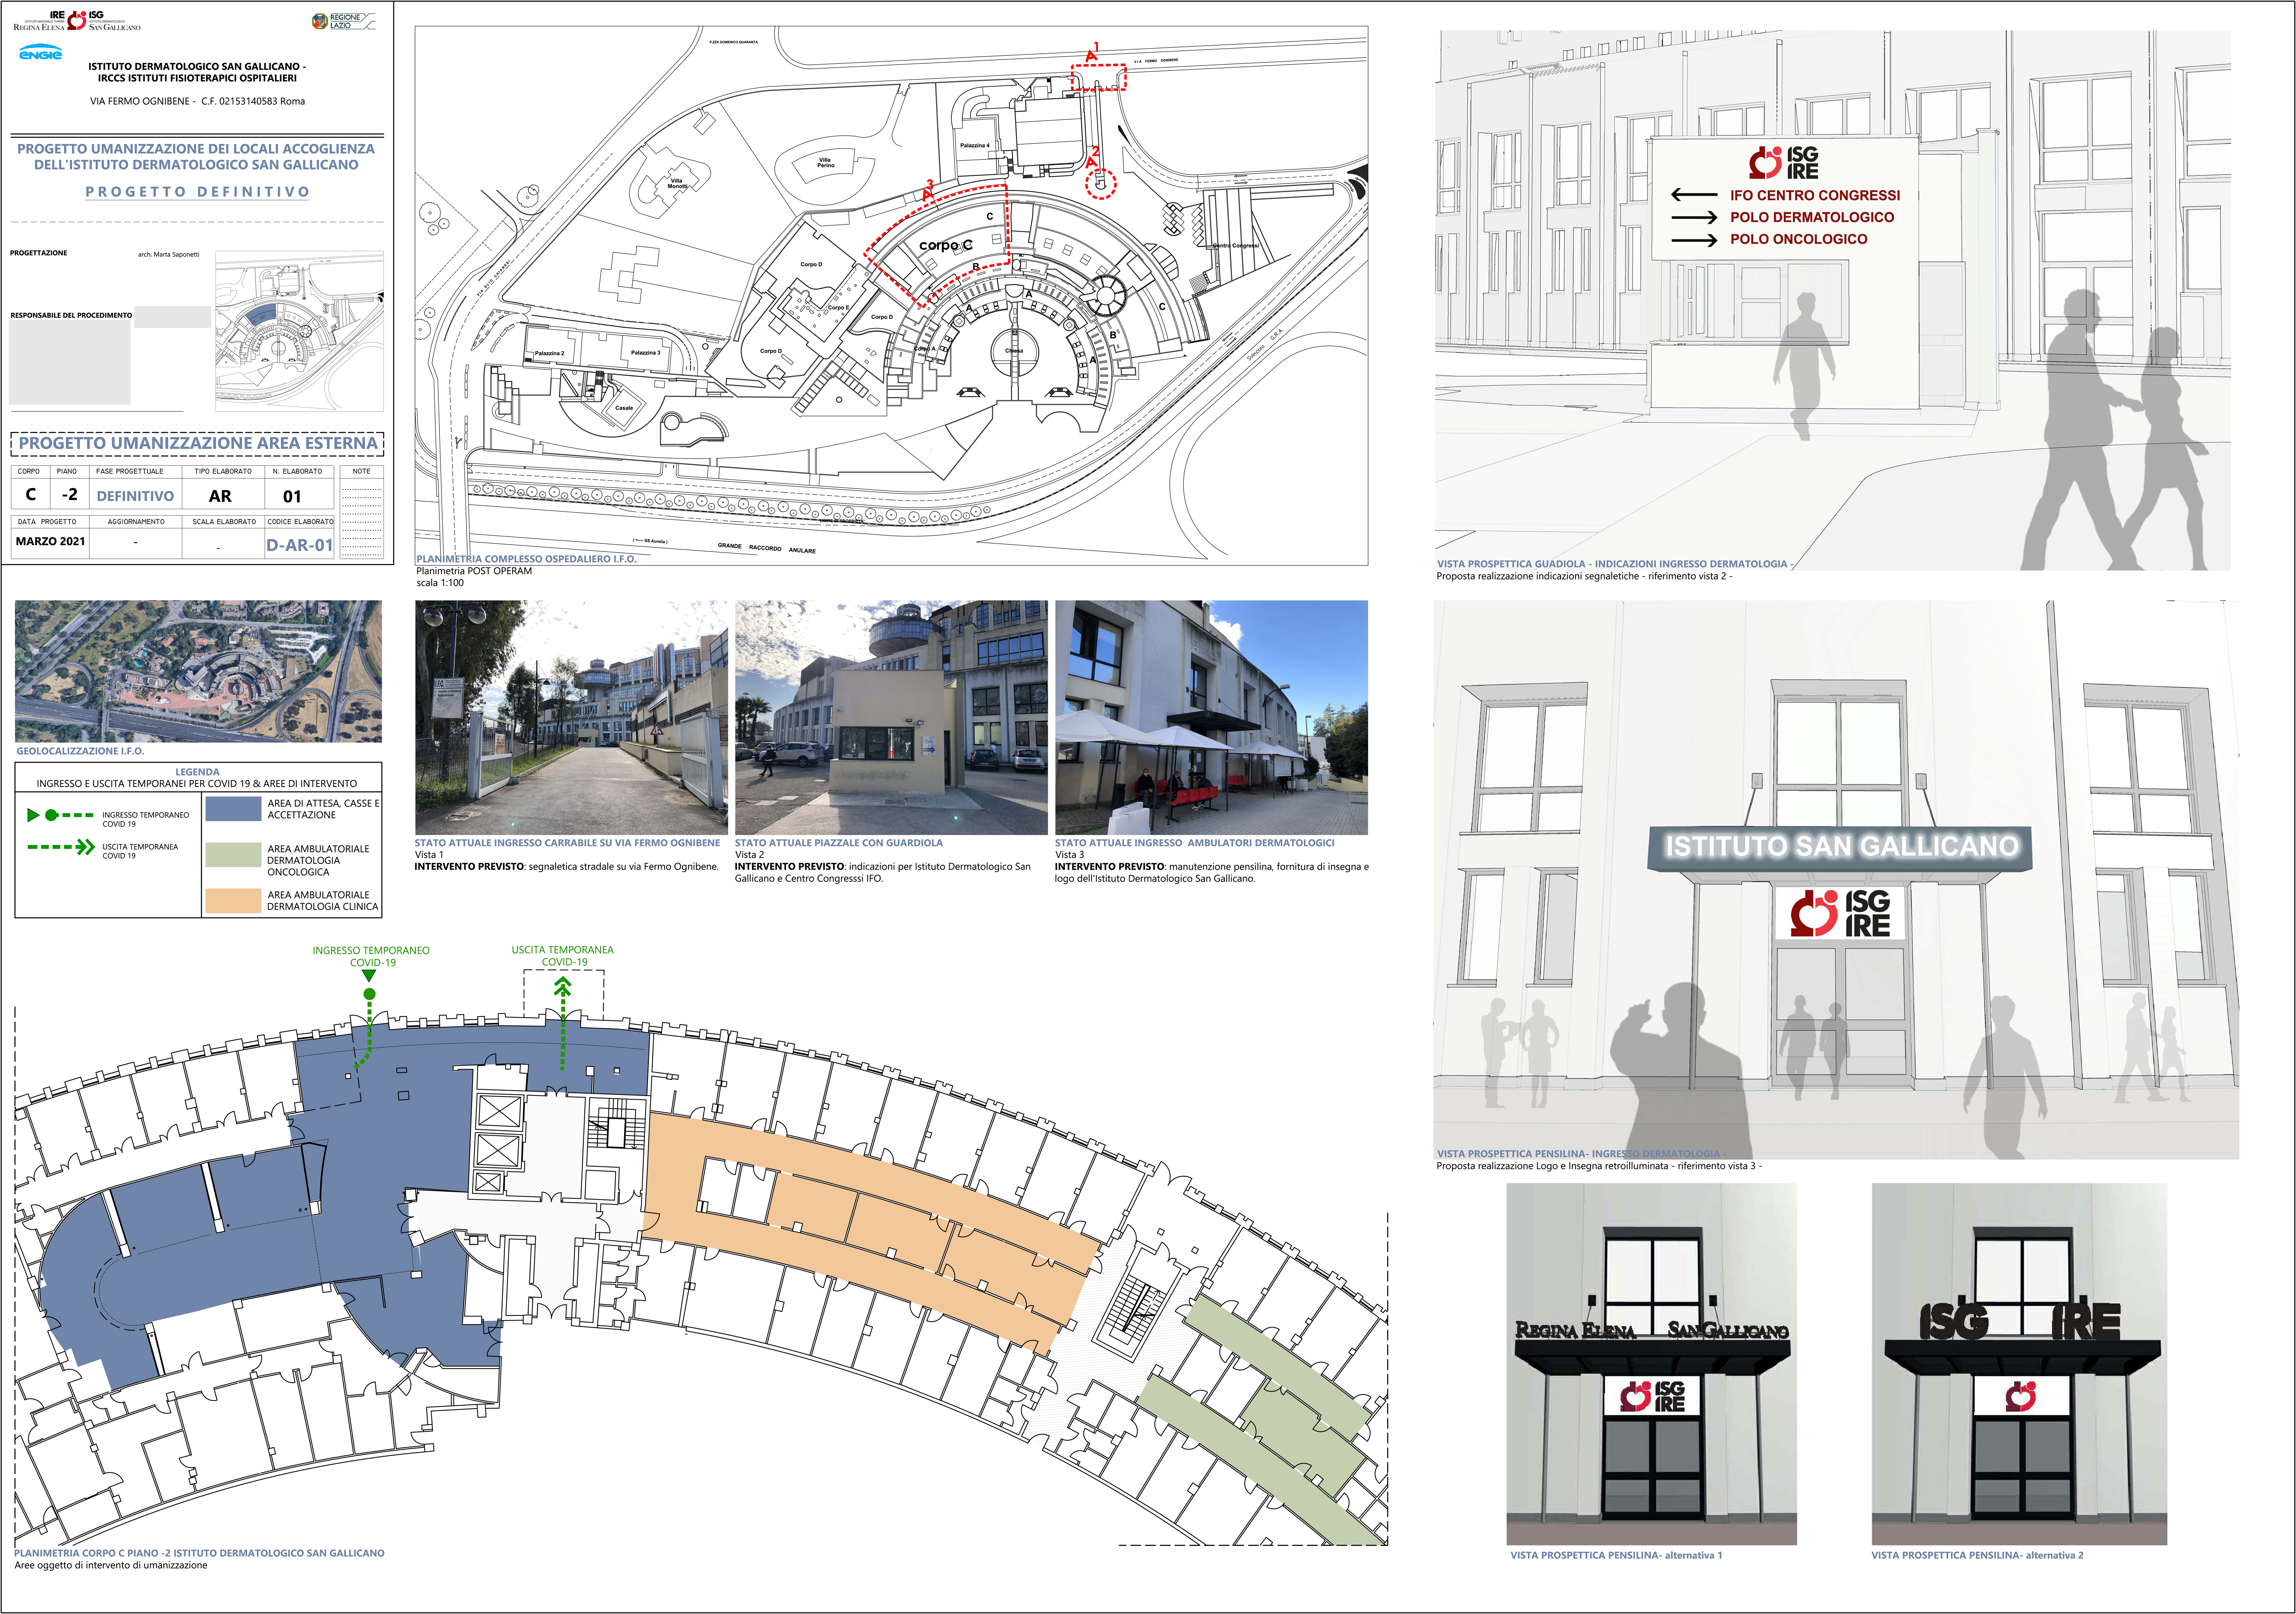
Task: Click the 'PROGETTO DEFINITIVO' heading
Action: [x=197, y=192]
